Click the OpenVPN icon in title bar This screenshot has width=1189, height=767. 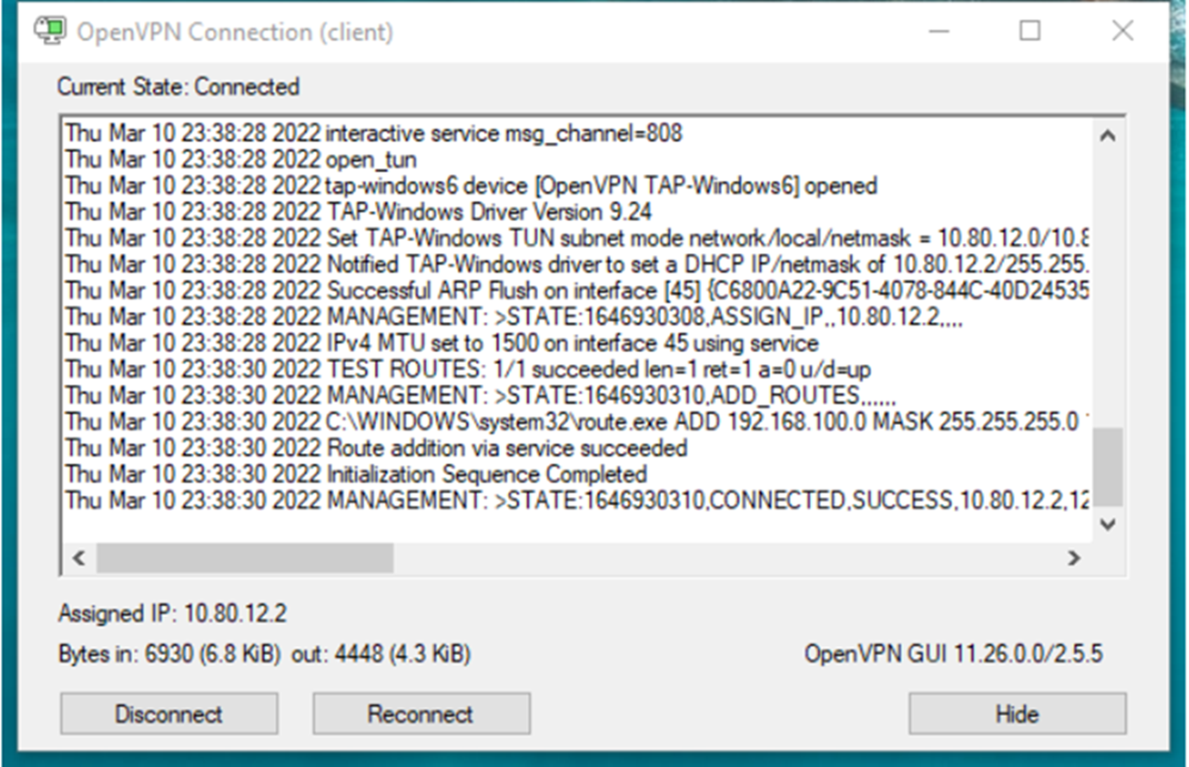[49, 31]
